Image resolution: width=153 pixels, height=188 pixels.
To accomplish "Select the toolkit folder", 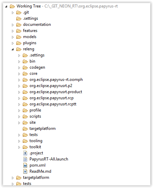I will pyautogui.click(x=35, y=147).
